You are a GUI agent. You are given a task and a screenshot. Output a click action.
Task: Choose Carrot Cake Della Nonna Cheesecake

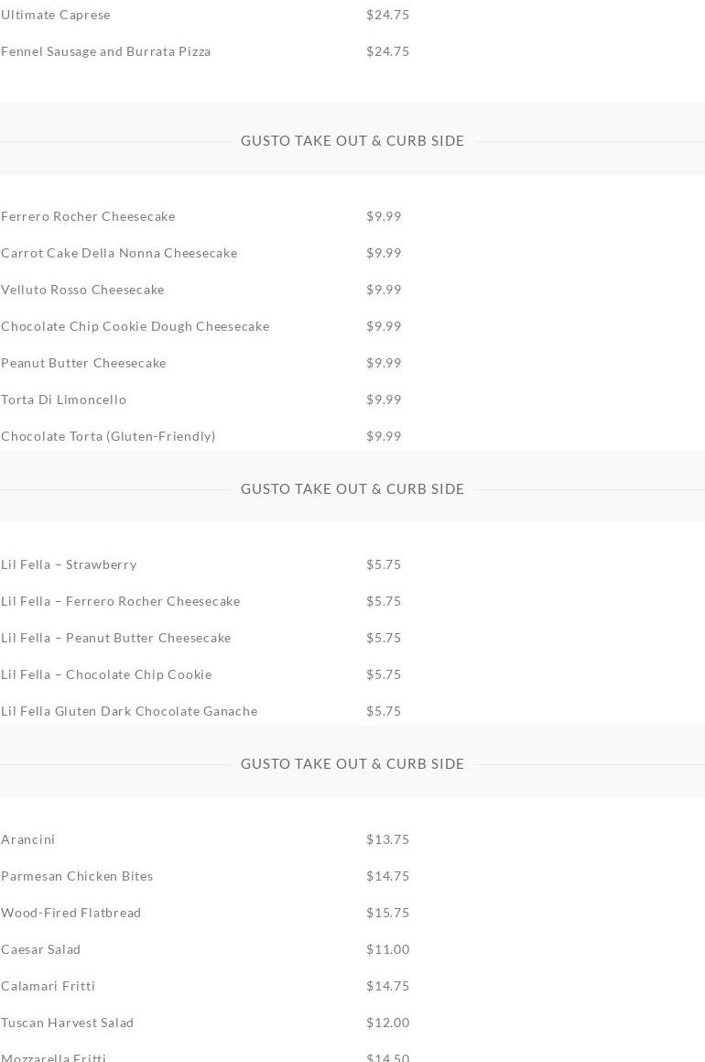[x=119, y=253]
